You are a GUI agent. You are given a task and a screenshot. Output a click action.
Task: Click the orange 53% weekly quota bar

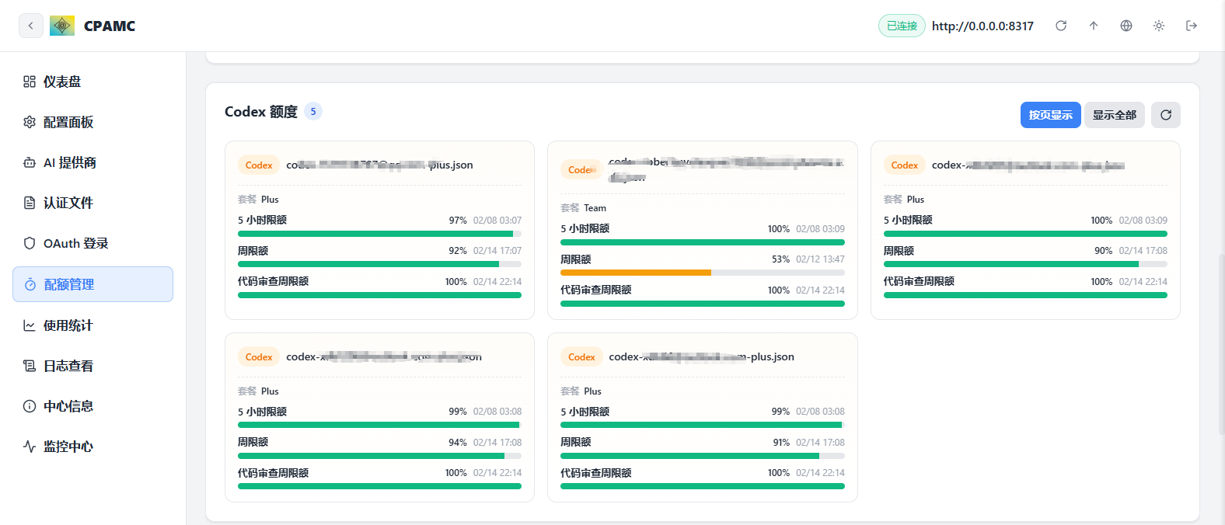pos(636,273)
